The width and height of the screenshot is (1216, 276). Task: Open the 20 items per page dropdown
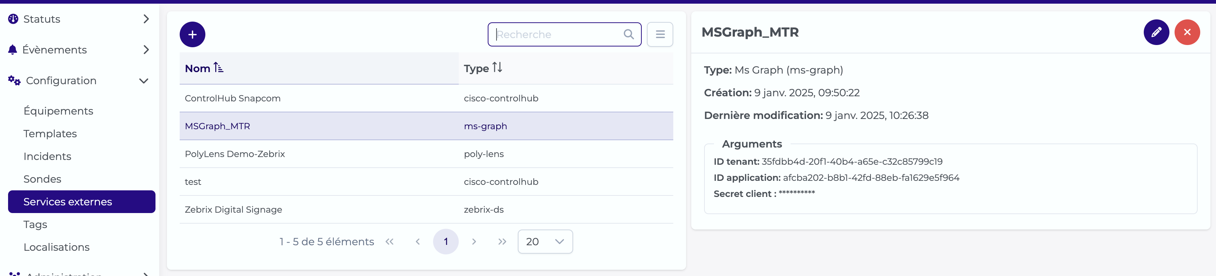pos(545,242)
